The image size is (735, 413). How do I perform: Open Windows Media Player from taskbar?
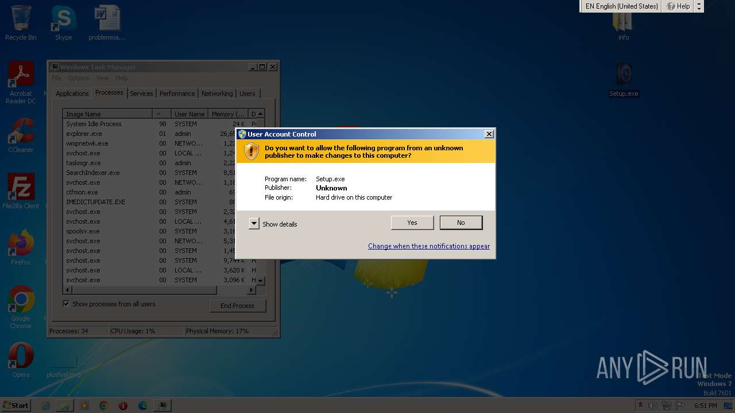click(84, 406)
